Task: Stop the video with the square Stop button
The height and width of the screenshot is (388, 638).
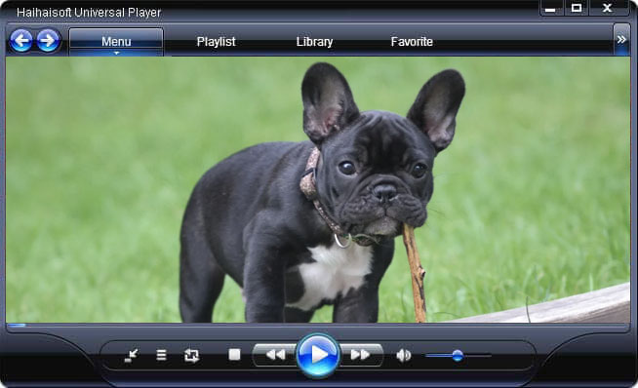Action: tap(234, 355)
